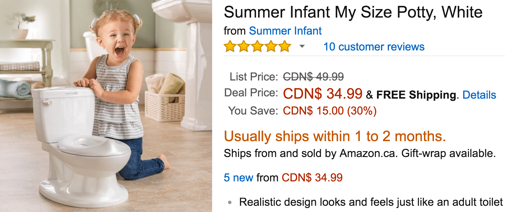Click the fifth rating star
505x212 pixels.
coord(285,46)
